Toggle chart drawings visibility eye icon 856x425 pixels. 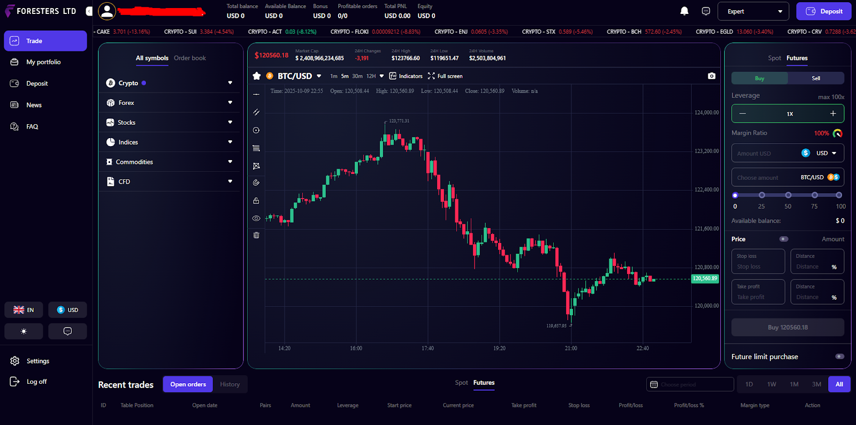click(256, 218)
